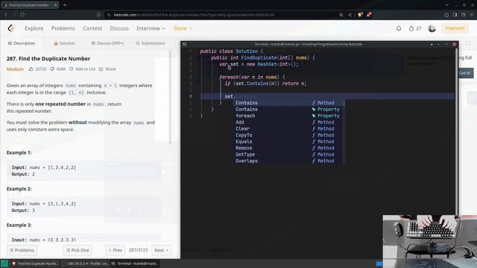The image size is (477, 268).
Task: Switch to the locked Solution tab
Action: click(64, 43)
